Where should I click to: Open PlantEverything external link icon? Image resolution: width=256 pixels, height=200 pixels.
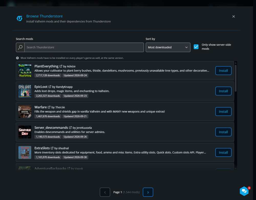[x=61, y=66]
